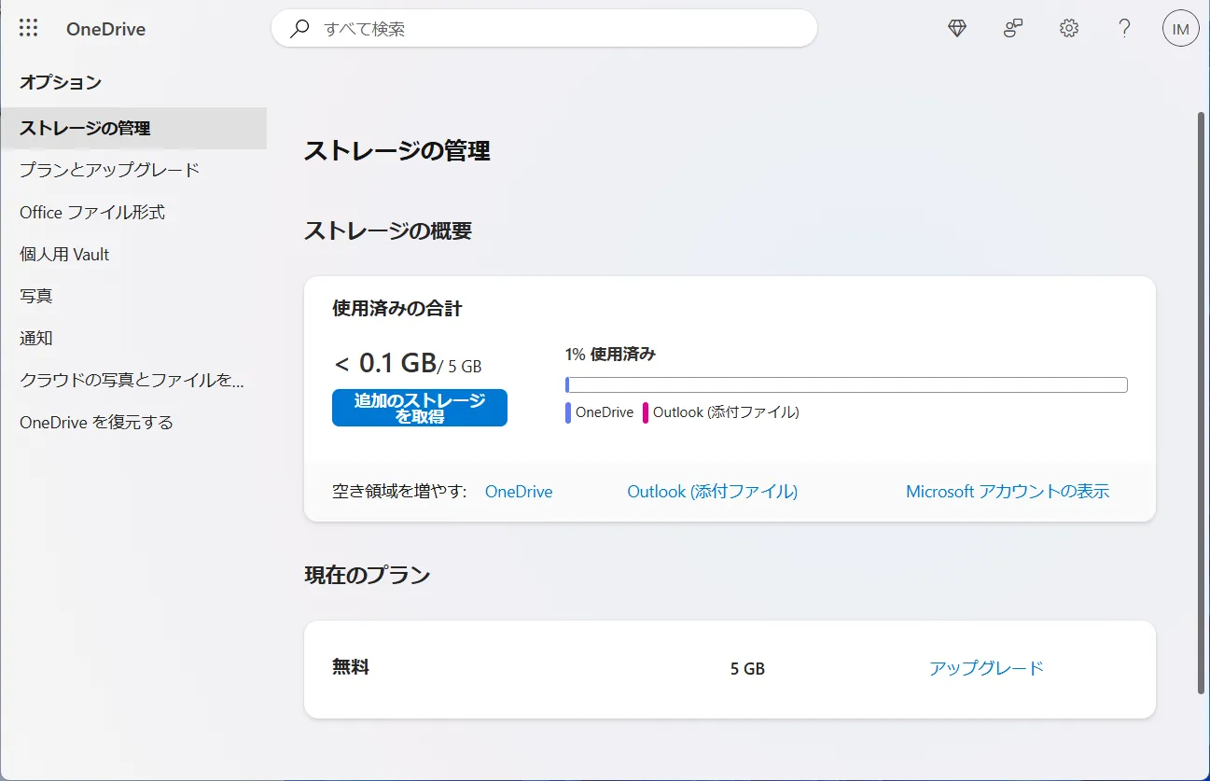The height and width of the screenshot is (781, 1210).
Task: Click the OneDrive link next to 空き領域を増やす
Action: 519,492
